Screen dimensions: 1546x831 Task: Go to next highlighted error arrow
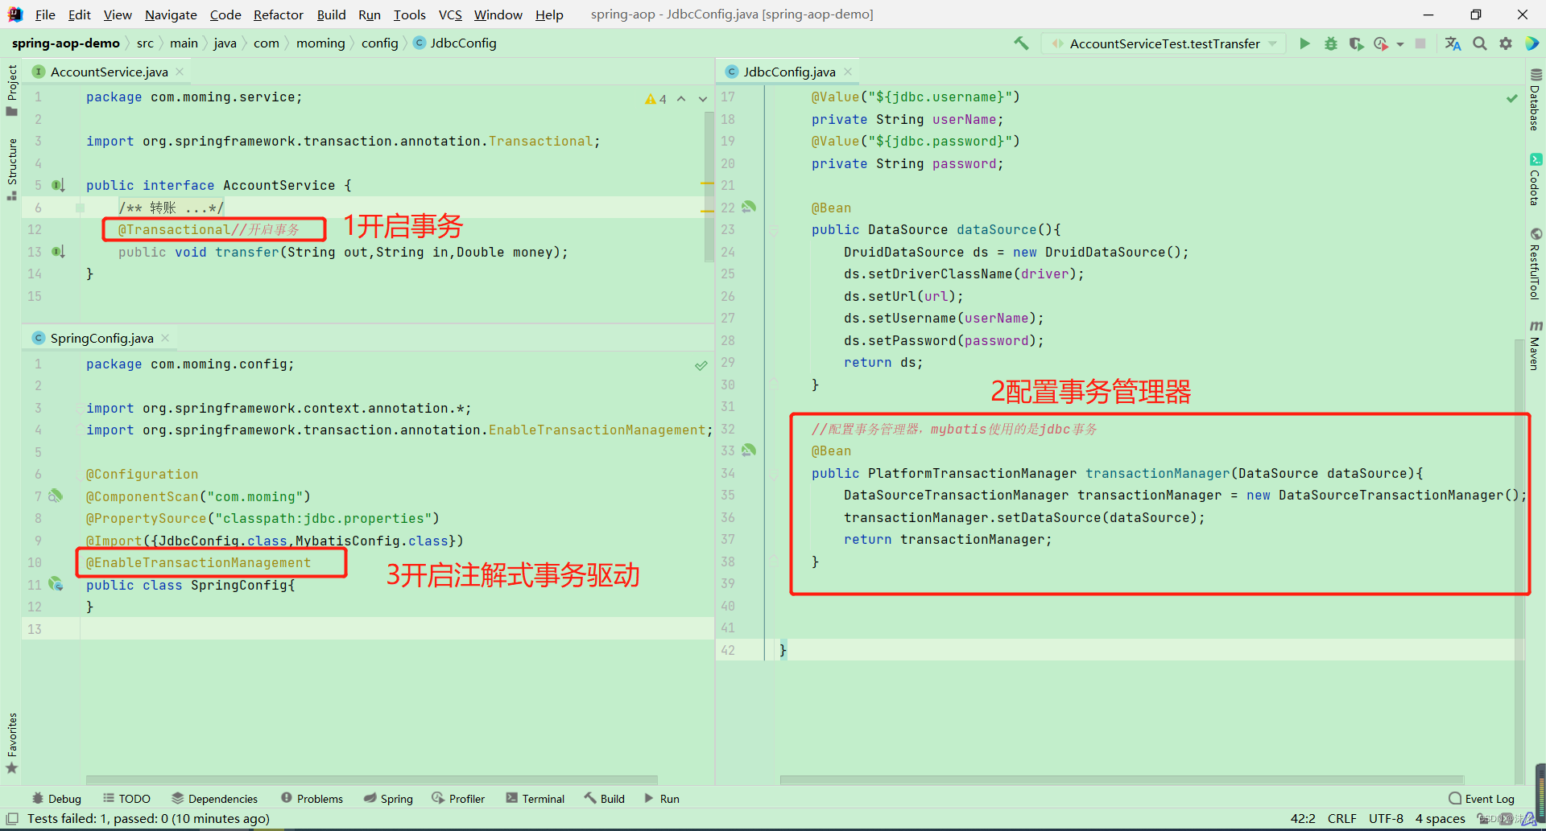coord(703,99)
